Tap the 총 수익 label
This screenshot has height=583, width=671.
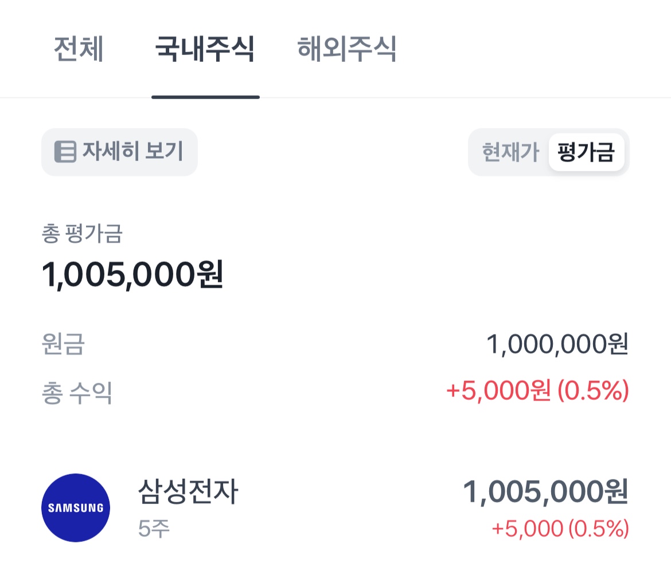77,393
